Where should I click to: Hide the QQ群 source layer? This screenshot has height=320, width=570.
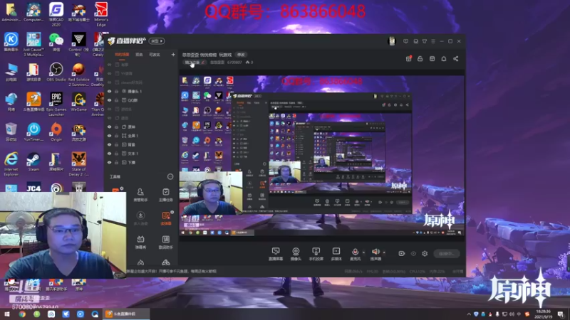click(x=110, y=100)
